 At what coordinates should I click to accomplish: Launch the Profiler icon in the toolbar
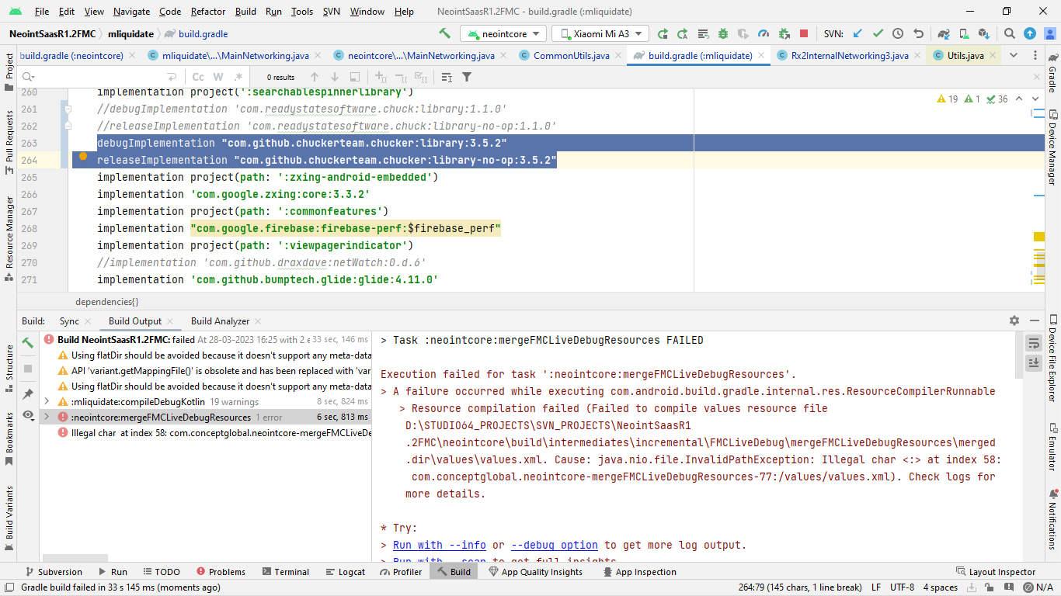763,34
